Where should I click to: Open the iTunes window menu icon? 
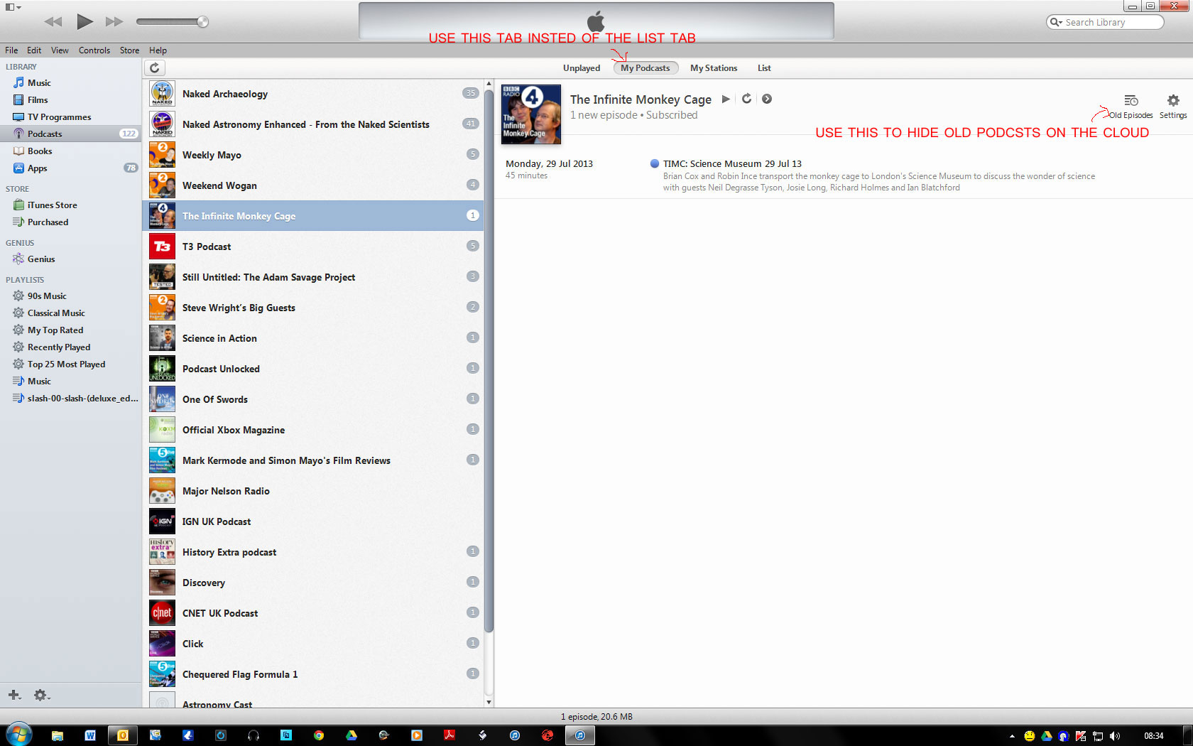click(13, 7)
